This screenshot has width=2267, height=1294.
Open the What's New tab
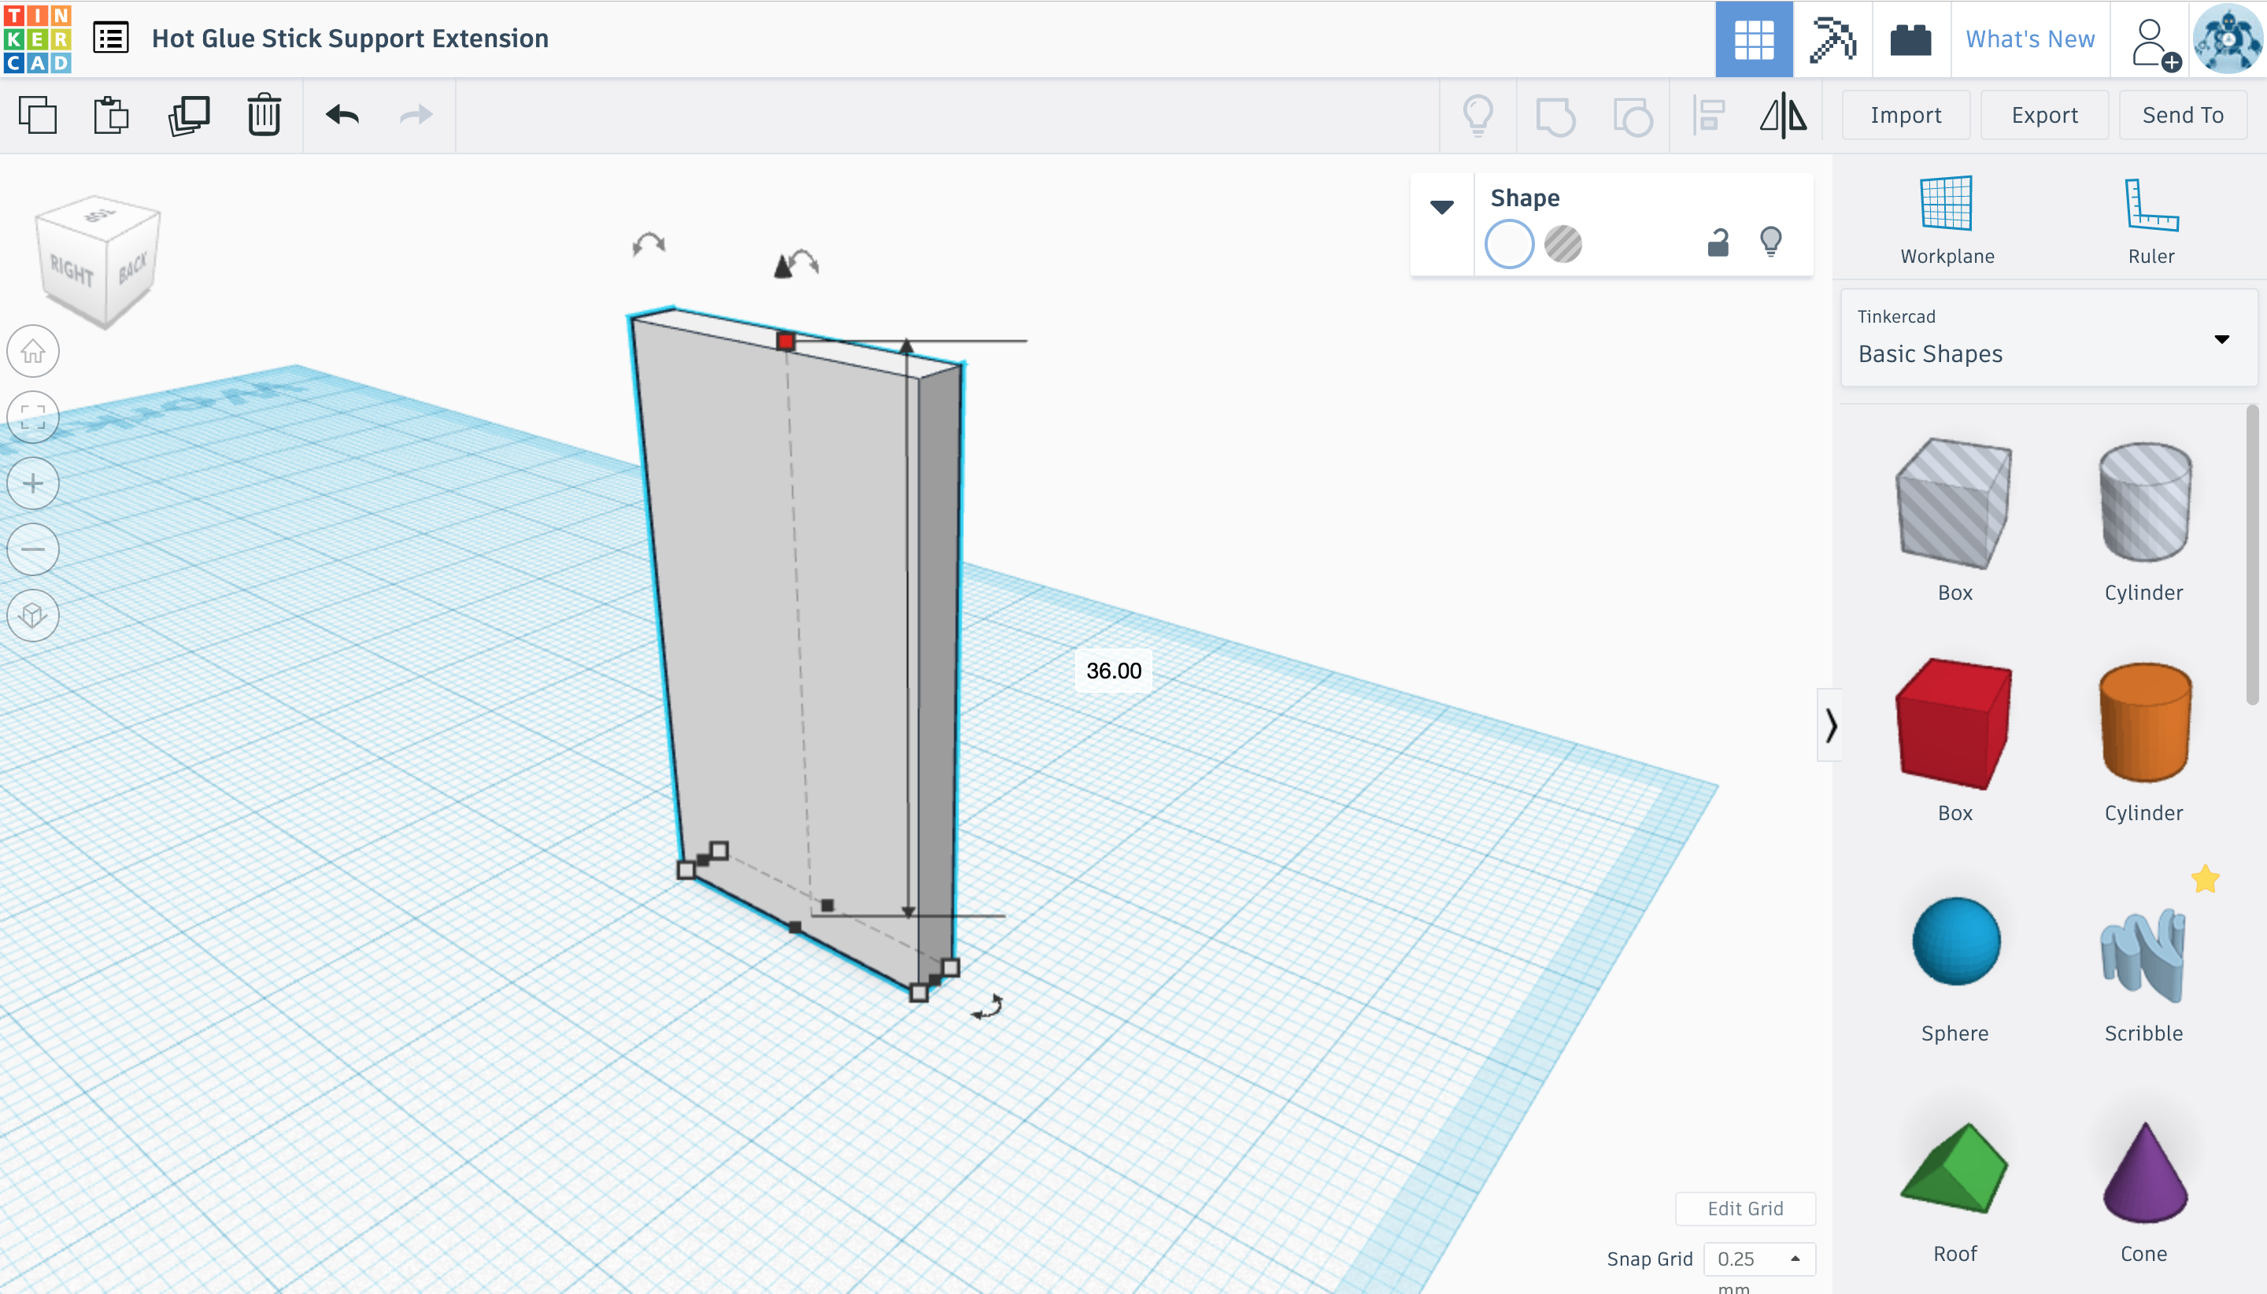click(x=2030, y=39)
